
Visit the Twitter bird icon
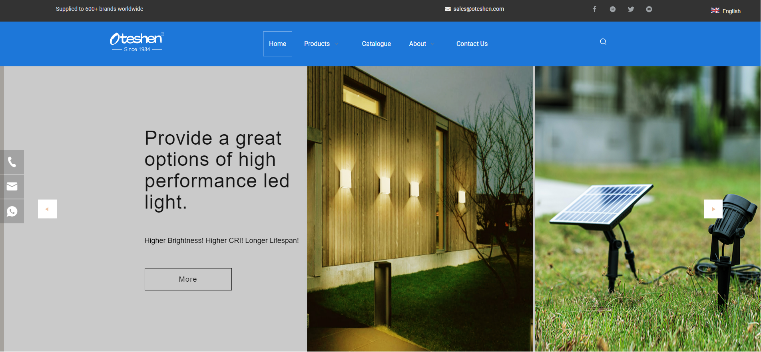coord(631,9)
